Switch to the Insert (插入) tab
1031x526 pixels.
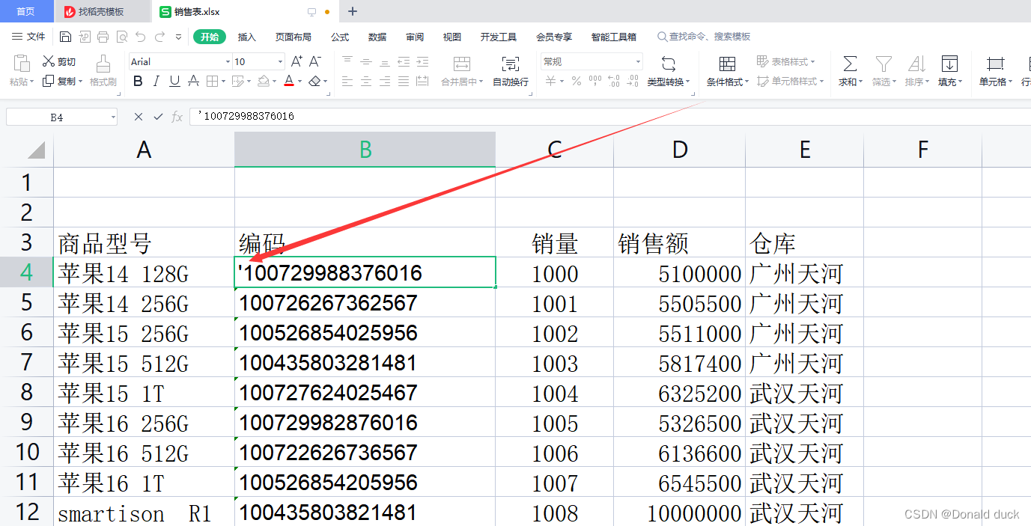click(247, 37)
